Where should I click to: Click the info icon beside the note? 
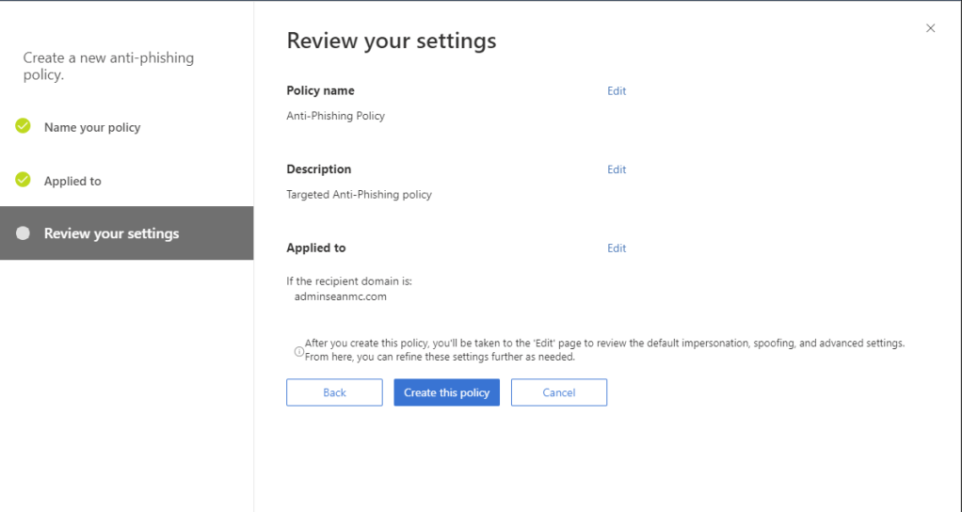(298, 351)
